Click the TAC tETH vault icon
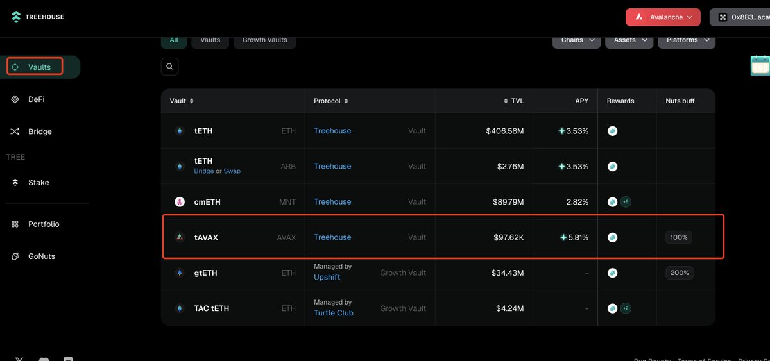Viewport: 770px width, 361px height. pos(180,308)
